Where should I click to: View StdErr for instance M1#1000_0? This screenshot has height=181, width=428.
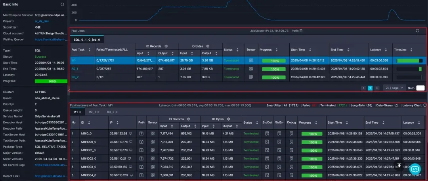point(279,142)
